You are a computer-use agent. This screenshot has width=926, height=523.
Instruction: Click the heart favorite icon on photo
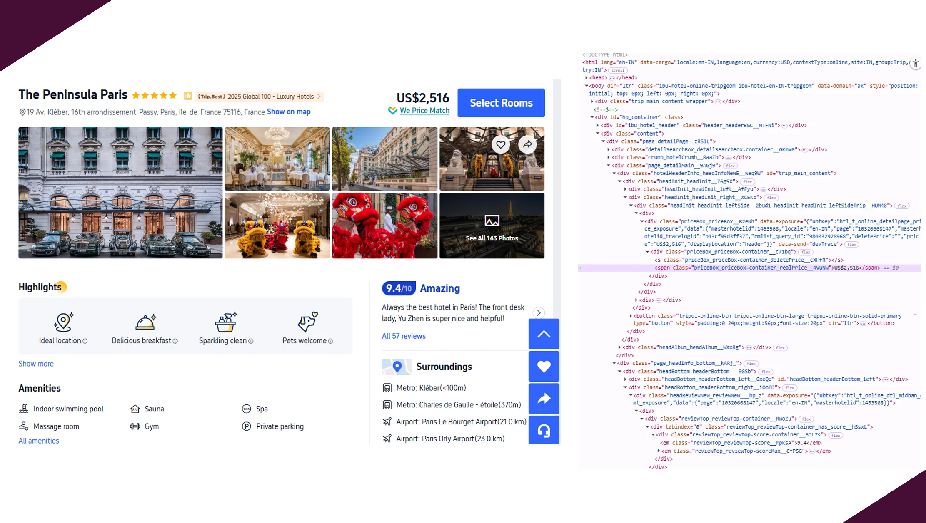pyautogui.click(x=500, y=144)
